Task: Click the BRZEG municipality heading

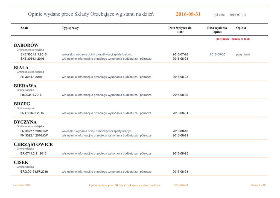Action: pyautogui.click(x=22, y=104)
